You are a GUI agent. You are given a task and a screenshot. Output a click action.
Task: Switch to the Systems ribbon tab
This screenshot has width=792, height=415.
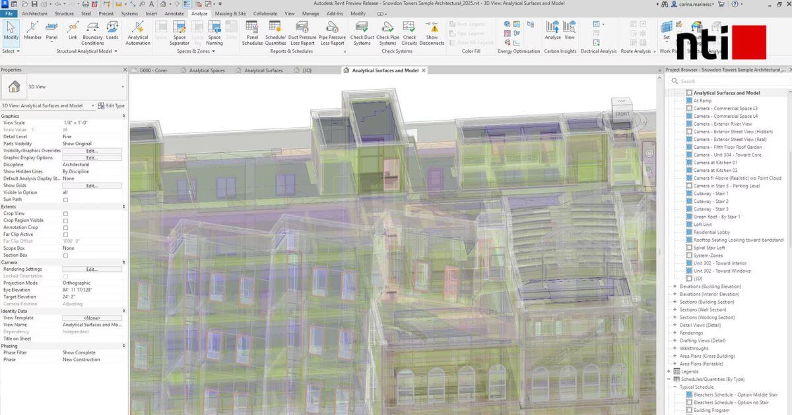pyautogui.click(x=129, y=13)
